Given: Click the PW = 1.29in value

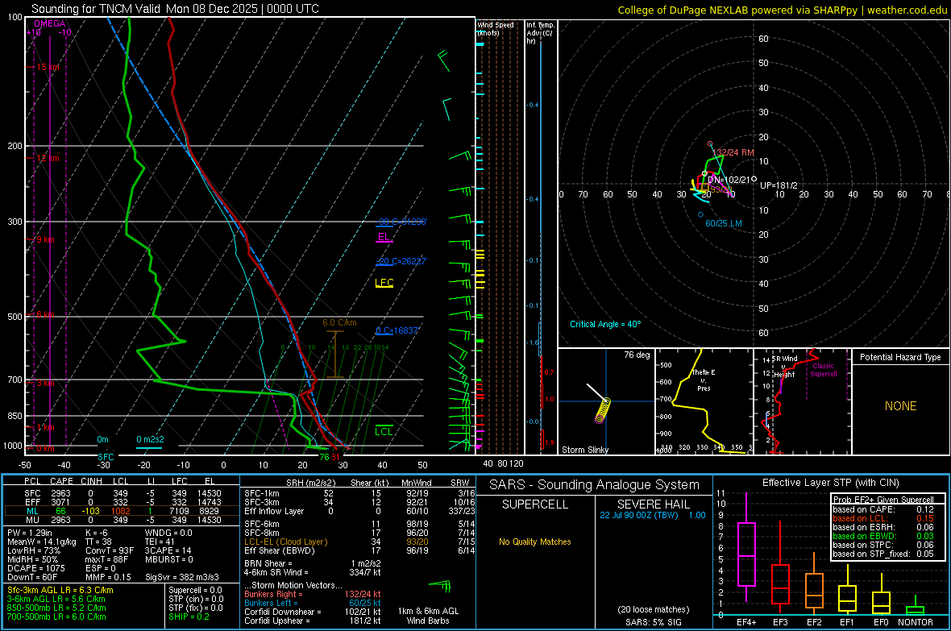Looking at the screenshot, I should pyautogui.click(x=30, y=533).
